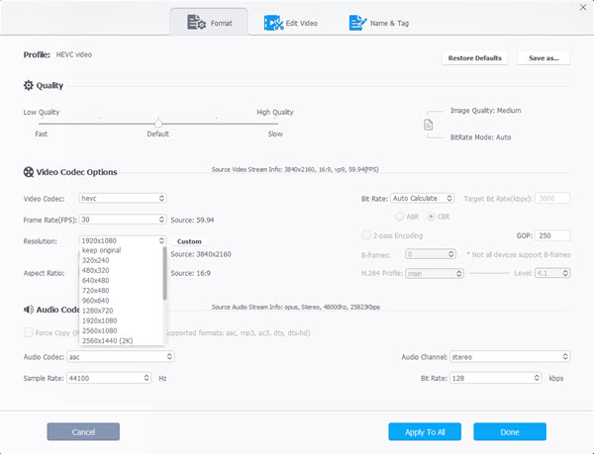Screen dimensions: 594x454
Task: Click the 'Source: 59.94' text
Action: [192, 220]
